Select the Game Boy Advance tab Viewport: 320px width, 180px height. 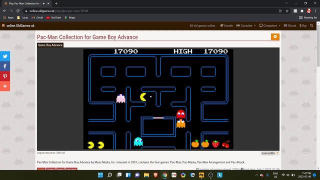tap(50, 45)
